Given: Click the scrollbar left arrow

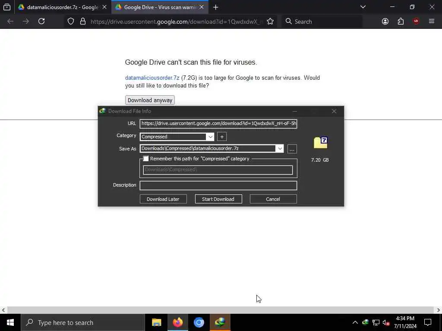Looking at the screenshot, I should coord(3,310).
